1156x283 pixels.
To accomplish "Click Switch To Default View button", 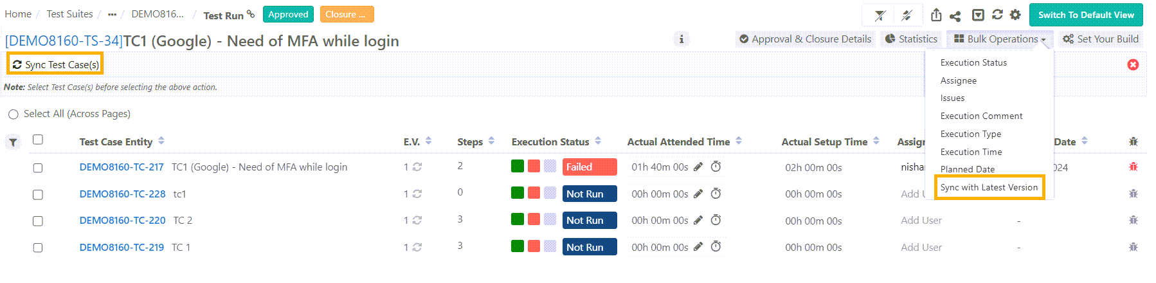I will tap(1086, 15).
